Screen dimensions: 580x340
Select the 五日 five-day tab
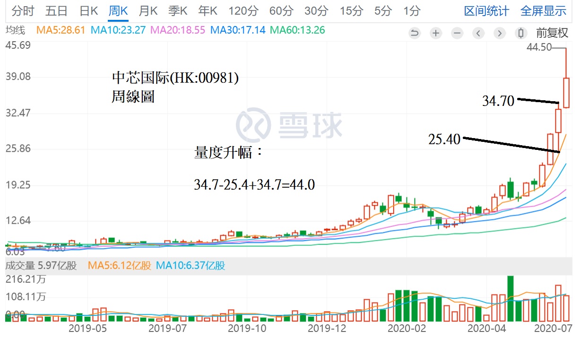(x=56, y=11)
